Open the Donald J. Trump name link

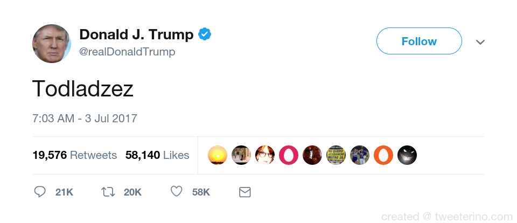tap(136, 35)
